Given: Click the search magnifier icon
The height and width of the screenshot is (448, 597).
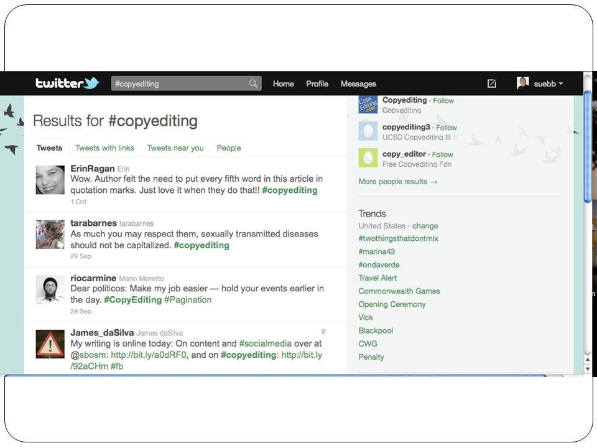Looking at the screenshot, I should tap(253, 83).
